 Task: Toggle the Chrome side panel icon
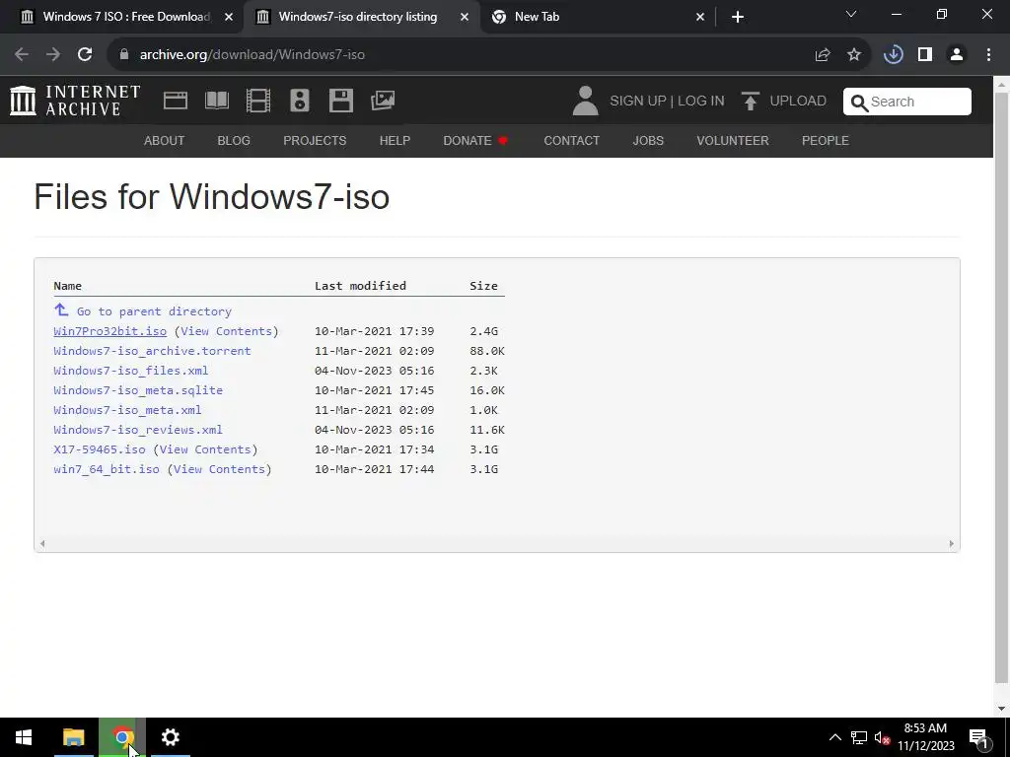tap(925, 55)
